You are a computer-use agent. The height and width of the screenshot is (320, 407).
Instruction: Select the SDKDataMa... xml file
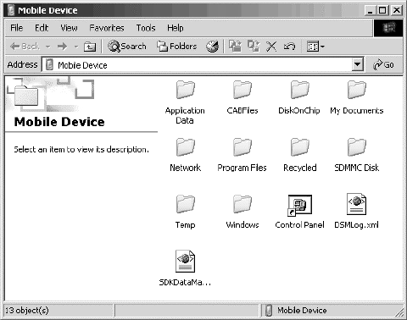coord(185,268)
